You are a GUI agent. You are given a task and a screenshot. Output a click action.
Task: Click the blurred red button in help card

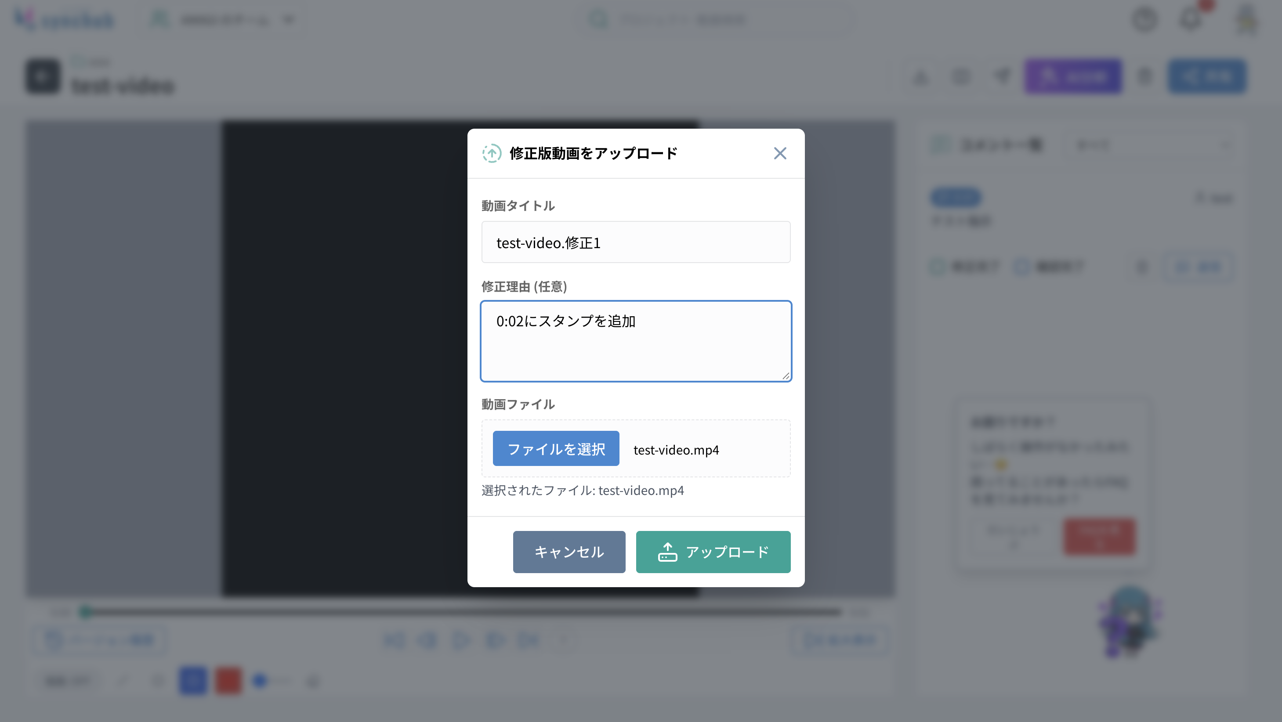click(1099, 536)
